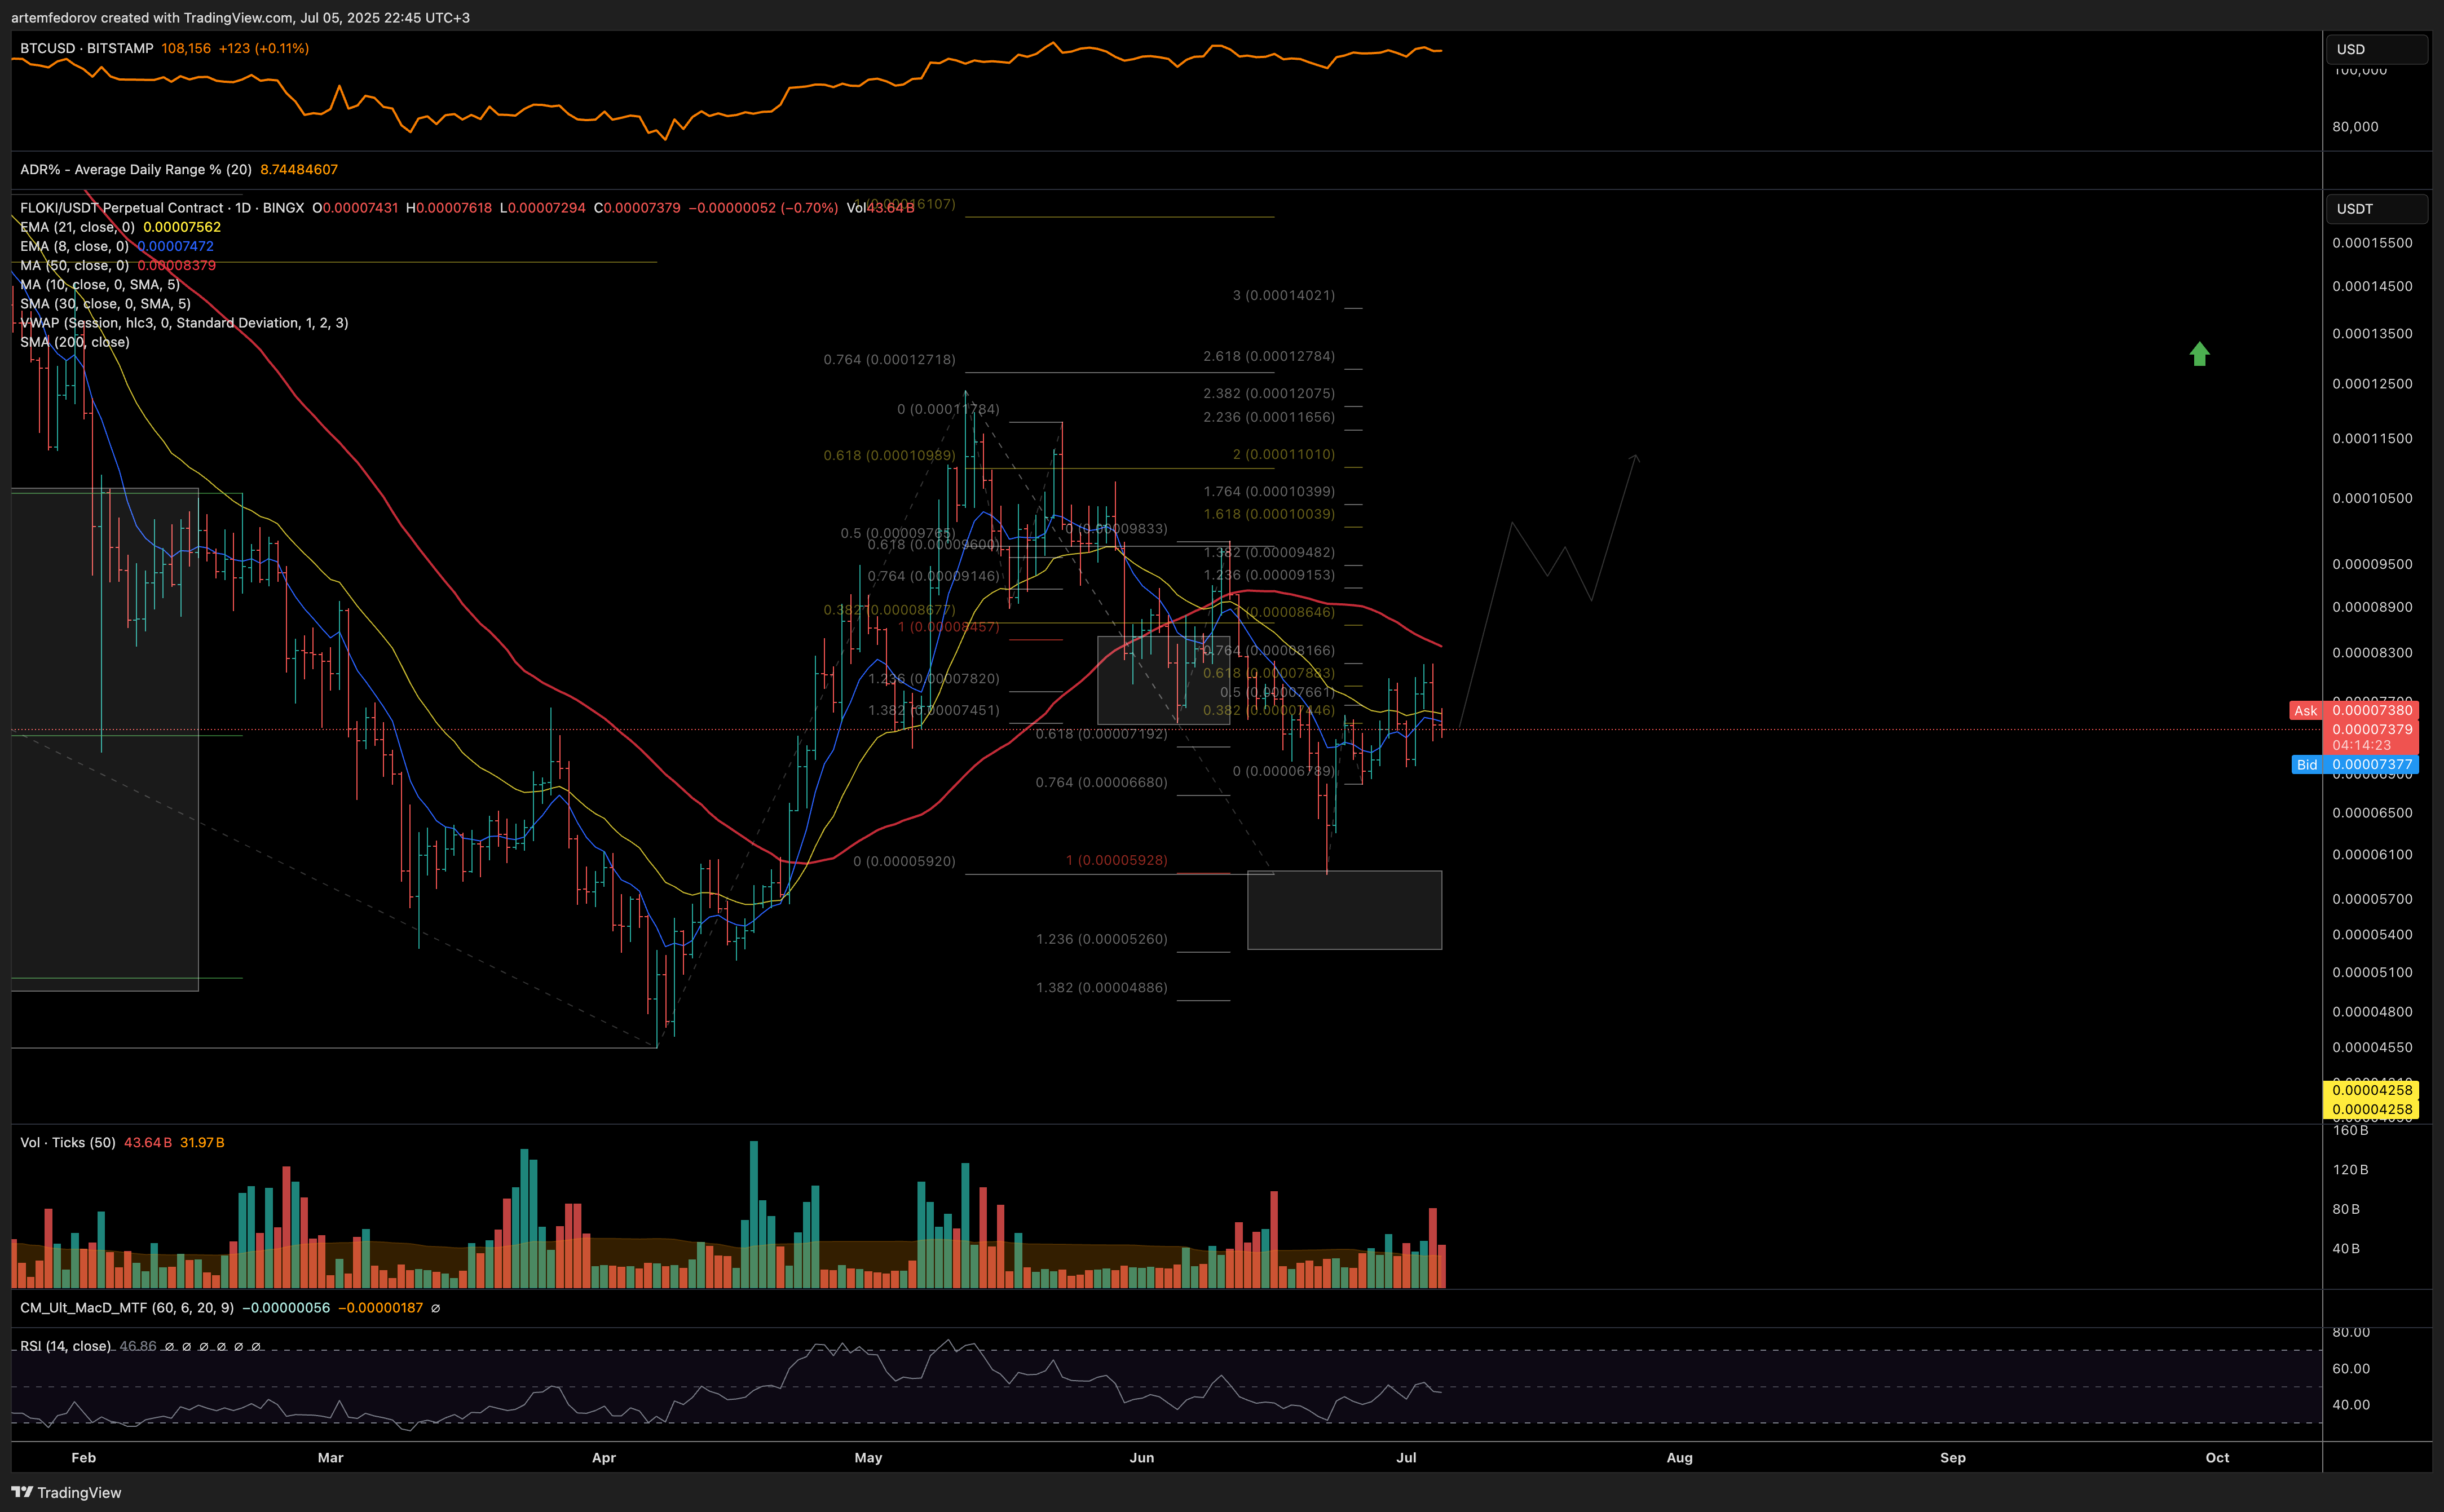Click the Fib label 1.764 (0.00010399)
Viewport: 2444px width, 1512px height.
pyautogui.click(x=1269, y=492)
